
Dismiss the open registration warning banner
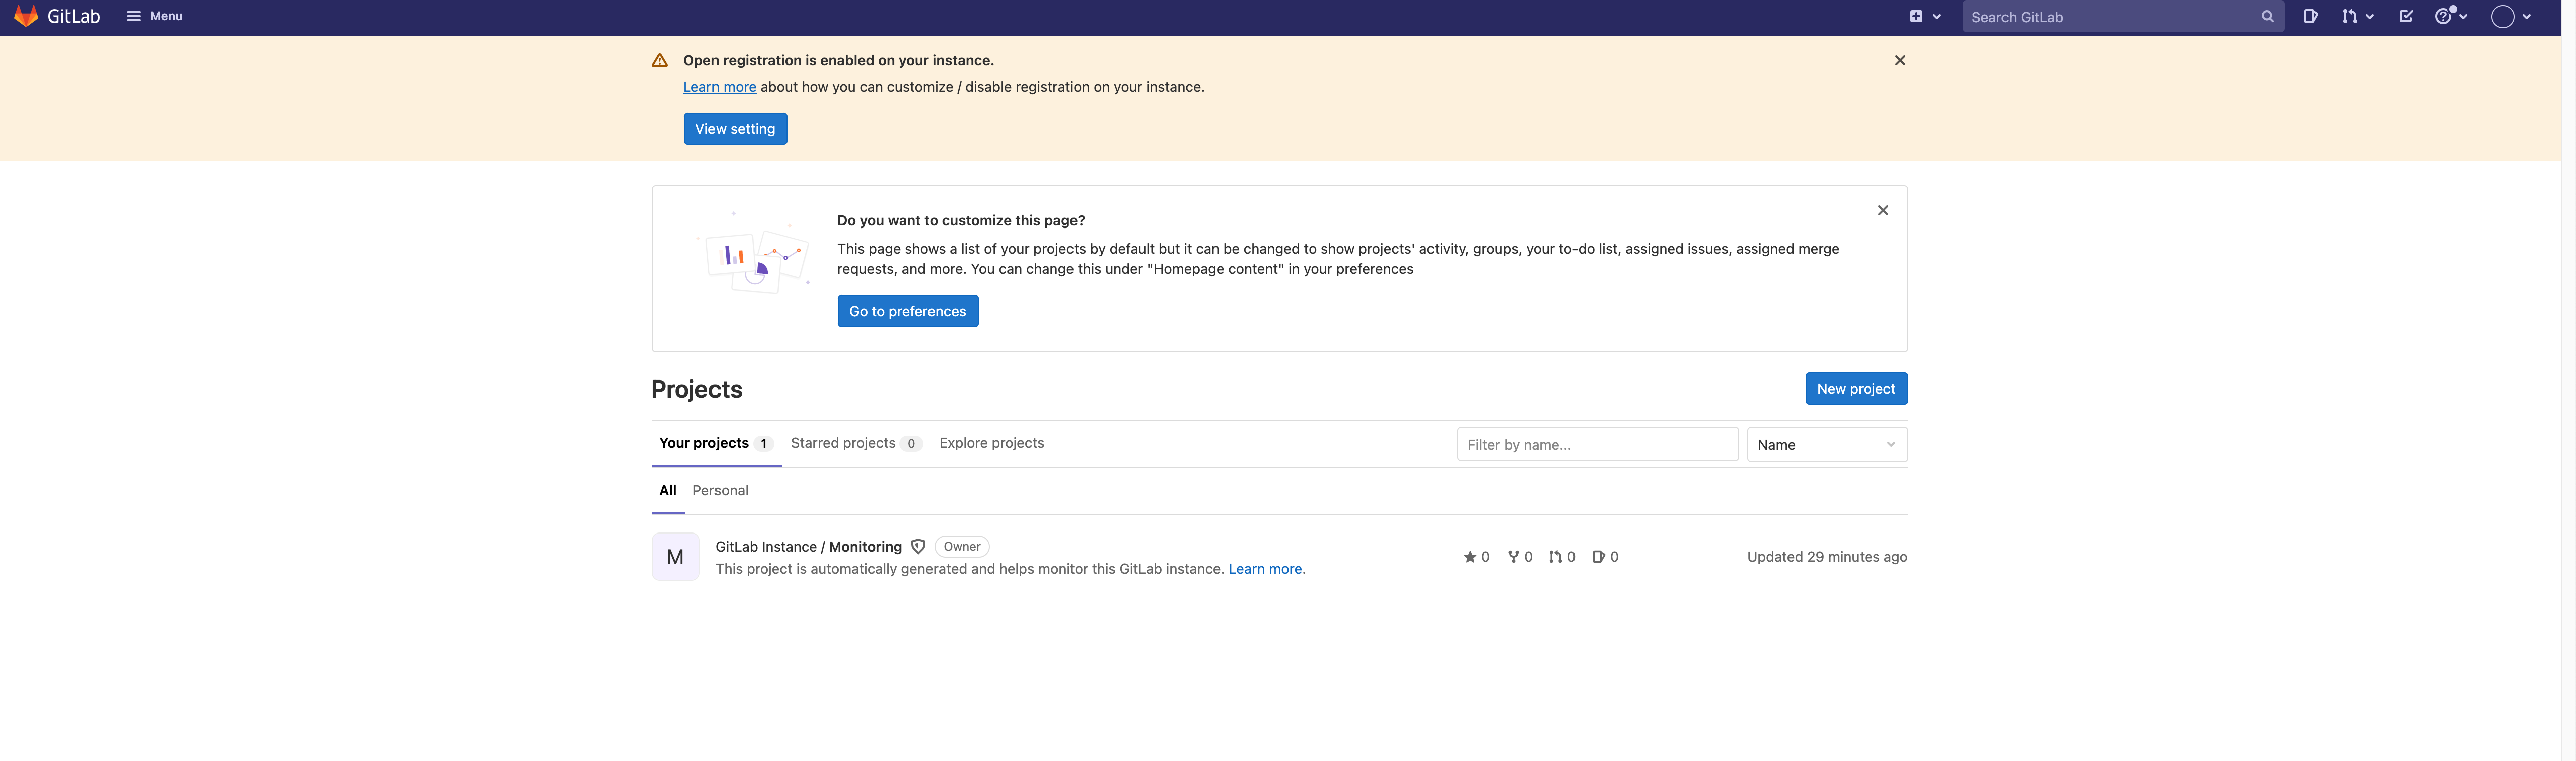pos(1899,61)
